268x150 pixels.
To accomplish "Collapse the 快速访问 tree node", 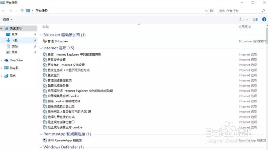I will tap(2, 29).
